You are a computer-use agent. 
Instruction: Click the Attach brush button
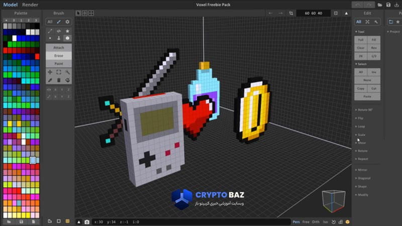(x=59, y=48)
